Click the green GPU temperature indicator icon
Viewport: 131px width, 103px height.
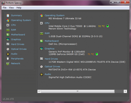point(97,54)
